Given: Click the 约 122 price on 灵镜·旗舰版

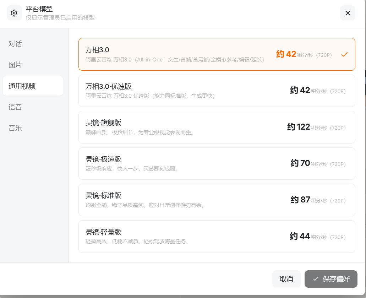Looking at the screenshot, I should 299,127.
